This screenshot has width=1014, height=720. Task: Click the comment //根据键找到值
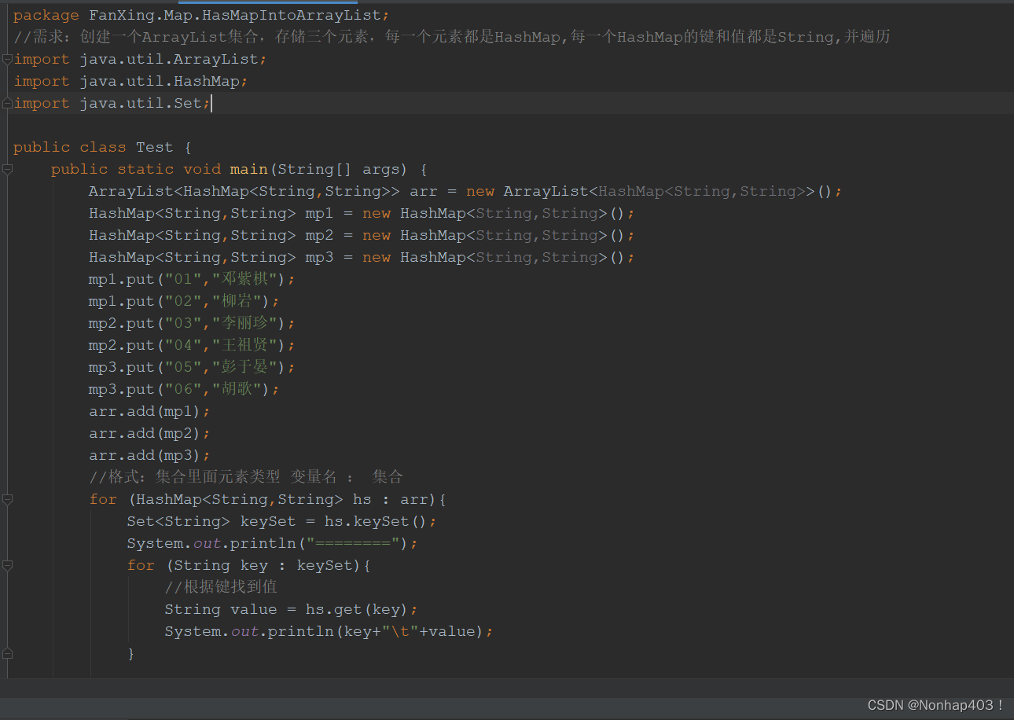[221, 587]
